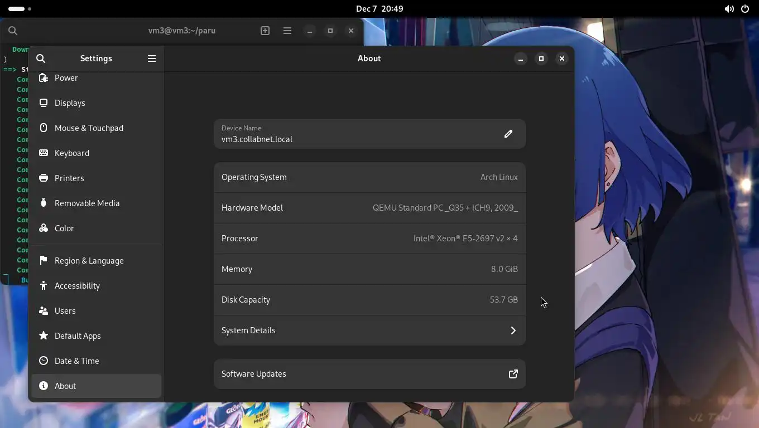Click the Printers icon in sidebar

44,178
